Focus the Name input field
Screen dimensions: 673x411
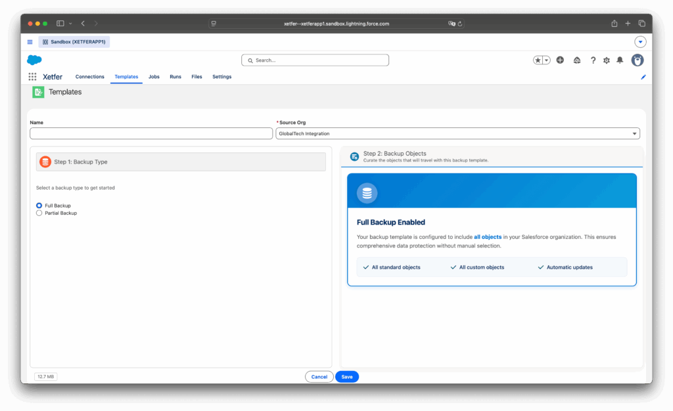[151, 134]
